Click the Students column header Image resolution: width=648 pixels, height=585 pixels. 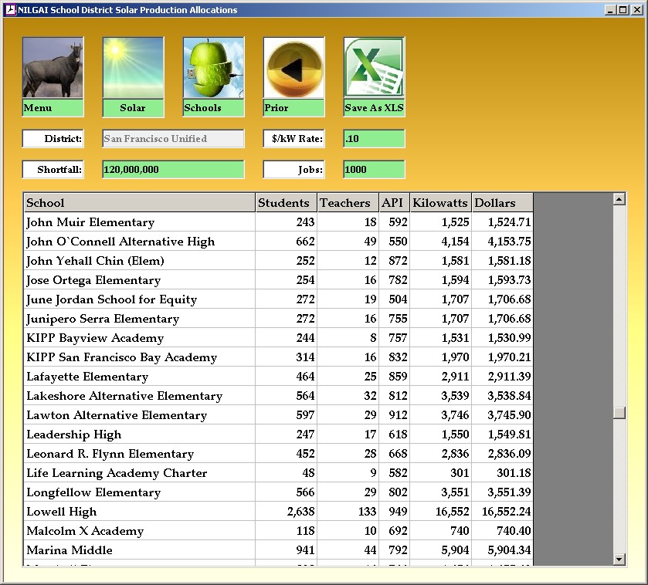point(286,203)
